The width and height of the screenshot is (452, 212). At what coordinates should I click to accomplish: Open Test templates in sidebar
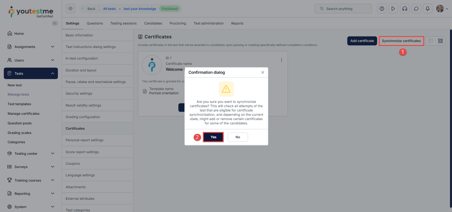pyautogui.click(x=19, y=104)
